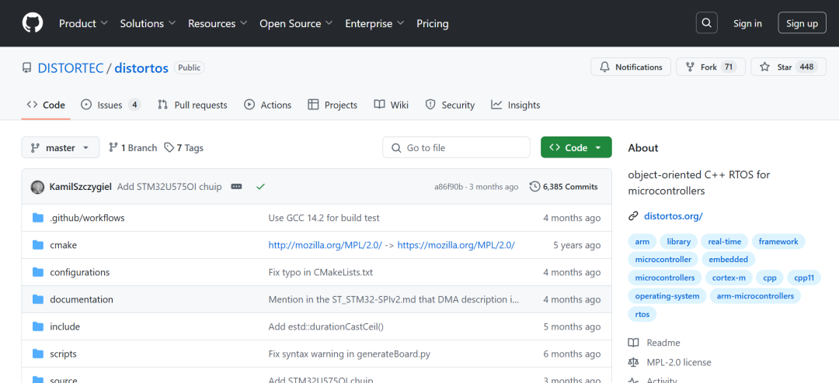The width and height of the screenshot is (839, 383).
Task: Fork the distortos repository
Action: point(711,67)
